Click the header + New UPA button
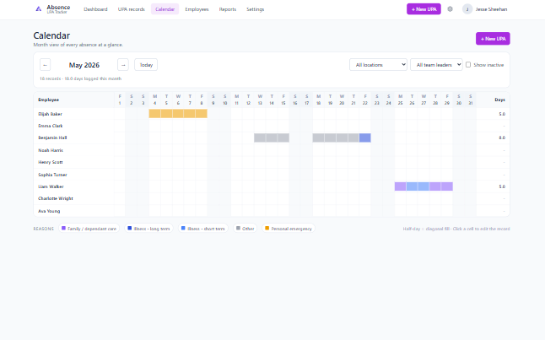The image size is (545, 340). [424, 9]
